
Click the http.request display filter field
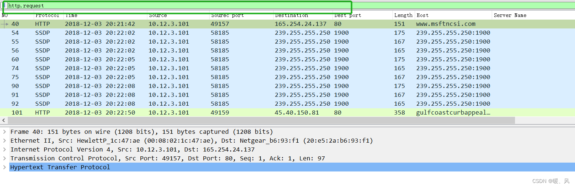(x=291, y=6)
